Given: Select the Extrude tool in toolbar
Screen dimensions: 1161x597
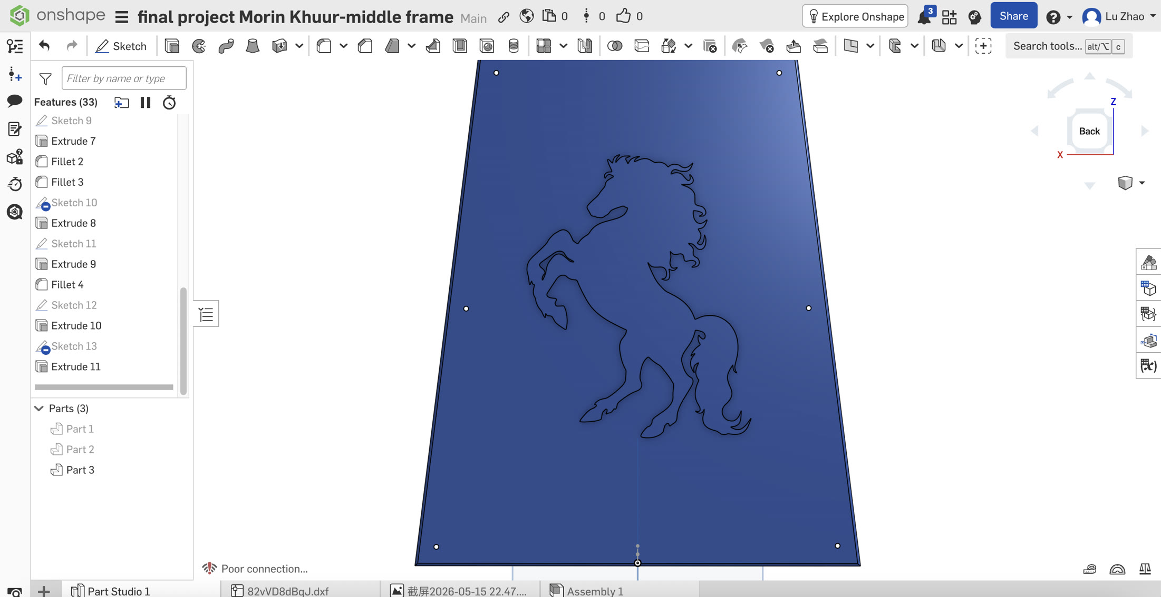Looking at the screenshot, I should pyautogui.click(x=172, y=46).
